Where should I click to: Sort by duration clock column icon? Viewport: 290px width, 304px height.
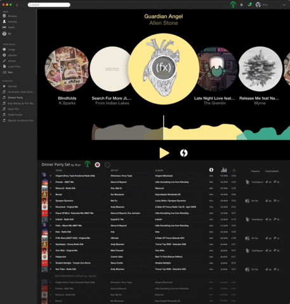pyautogui.click(x=234, y=170)
